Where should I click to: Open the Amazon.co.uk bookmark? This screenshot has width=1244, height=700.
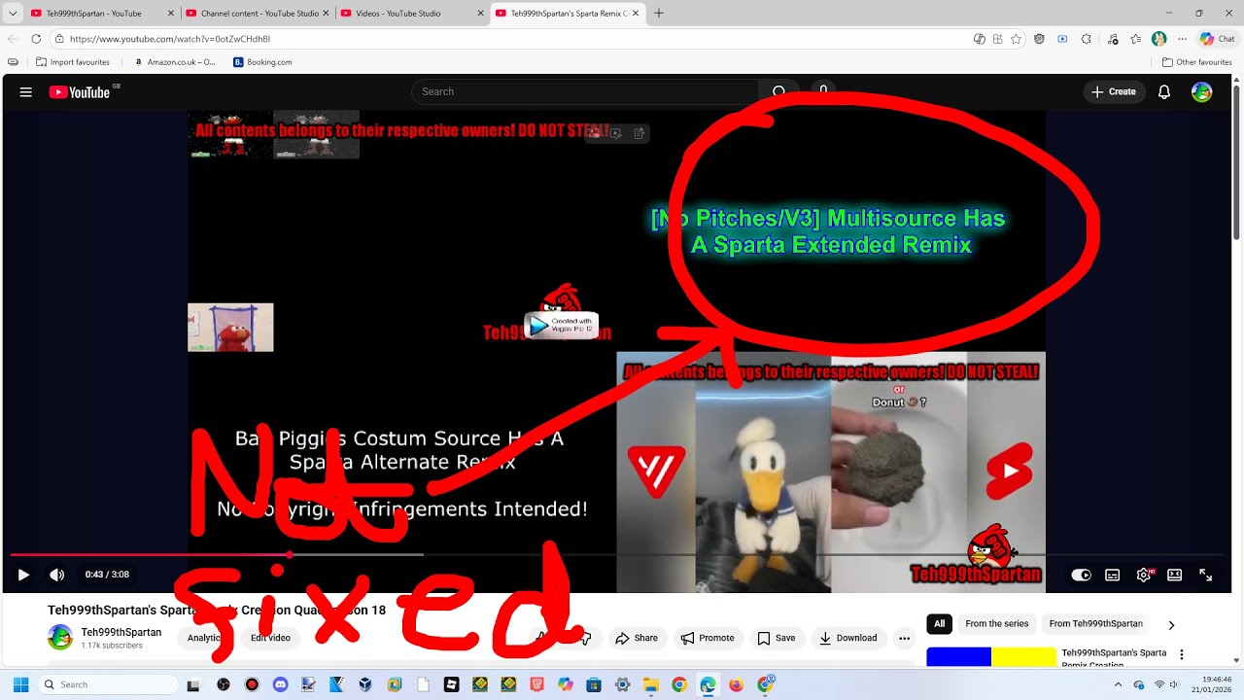coord(176,62)
